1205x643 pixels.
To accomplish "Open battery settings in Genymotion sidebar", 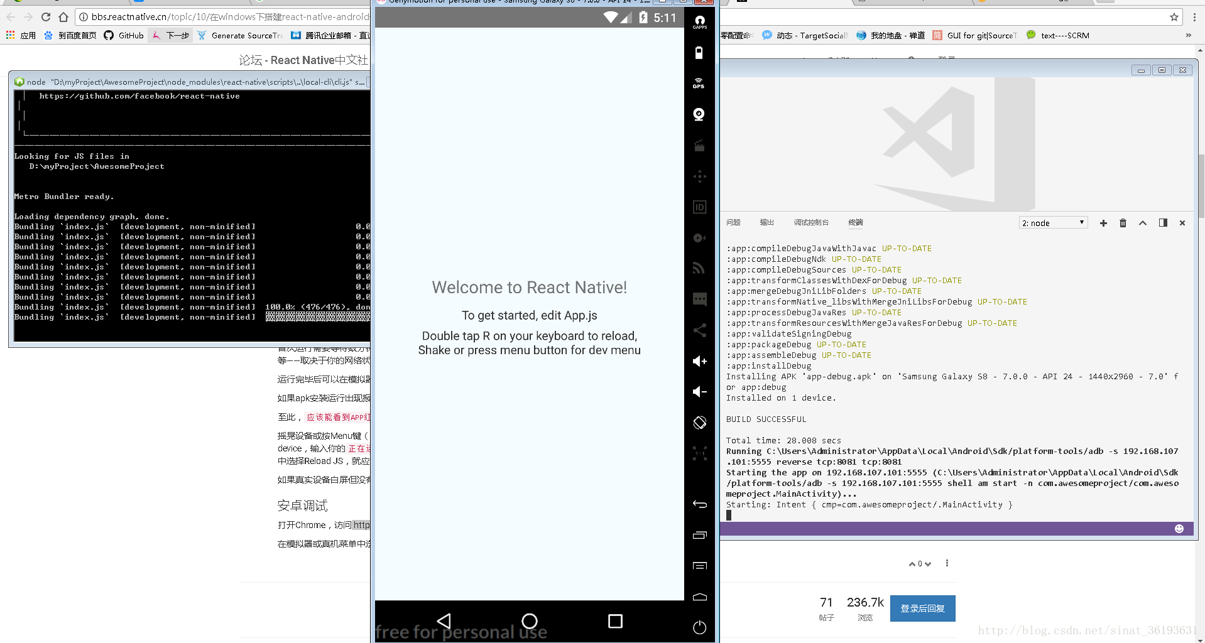I will click(699, 53).
